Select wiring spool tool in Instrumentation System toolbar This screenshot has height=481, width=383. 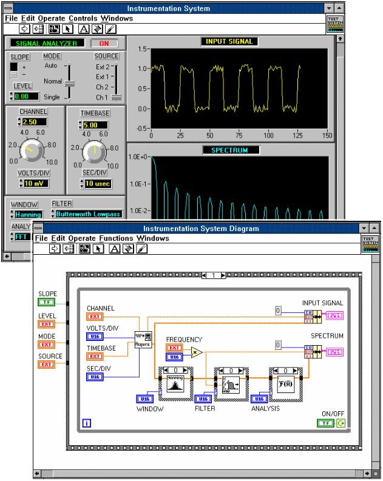click(97, 29)
